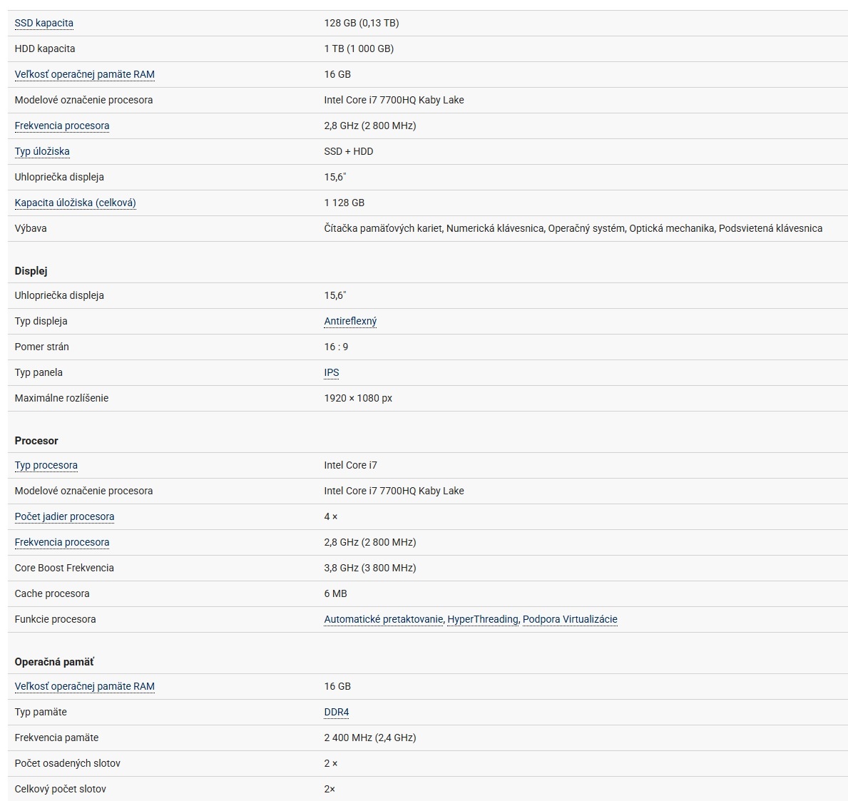Click the Procesor section heading
This screenshot has width=848, height=801.
(36, 441)
